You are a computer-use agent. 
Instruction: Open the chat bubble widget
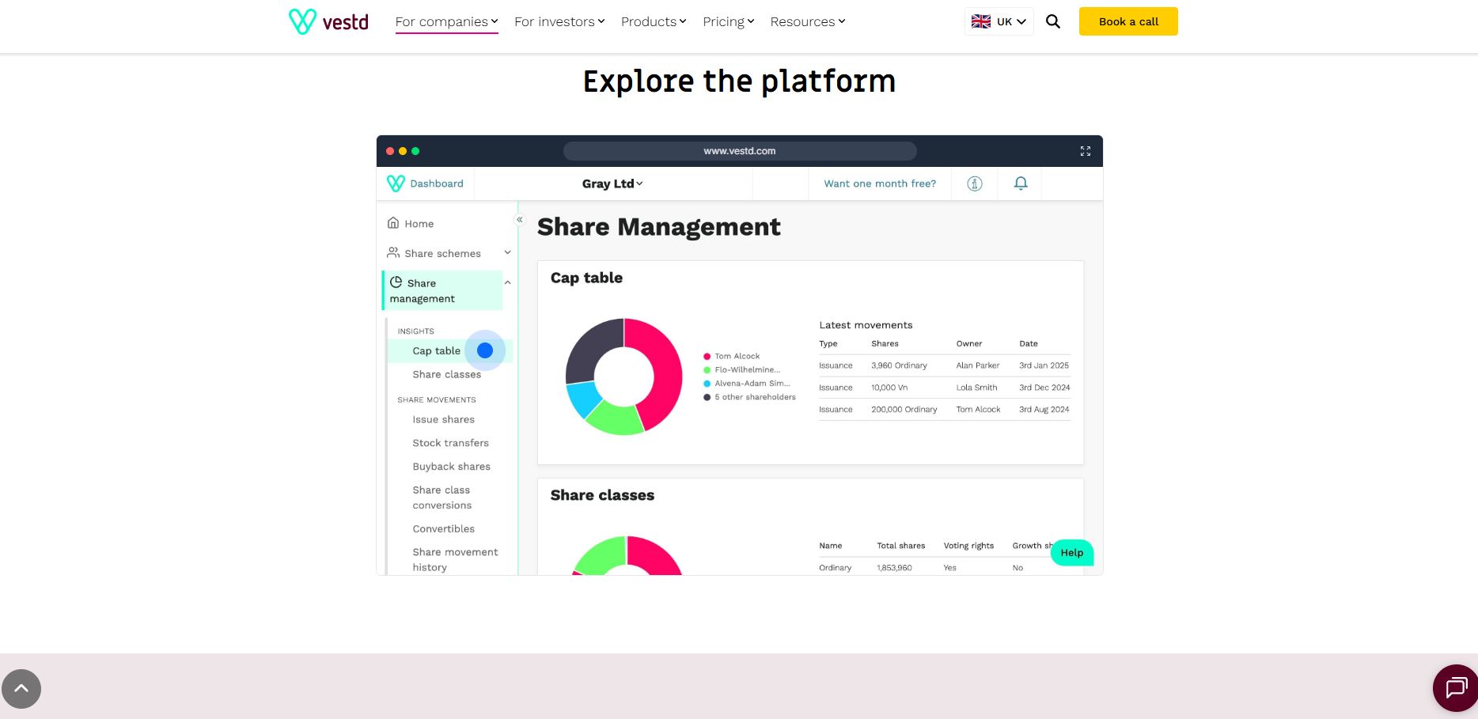(x=1456, y=688)
